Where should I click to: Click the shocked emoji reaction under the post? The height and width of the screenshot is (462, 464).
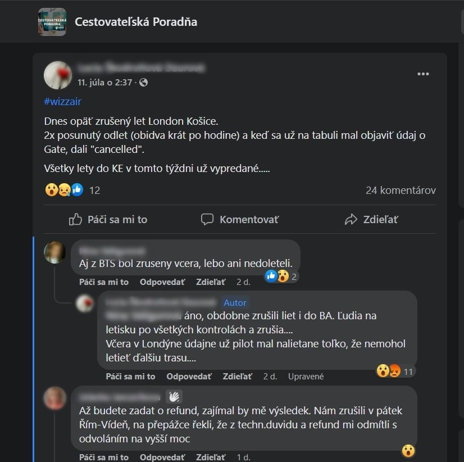coord(50,189)
